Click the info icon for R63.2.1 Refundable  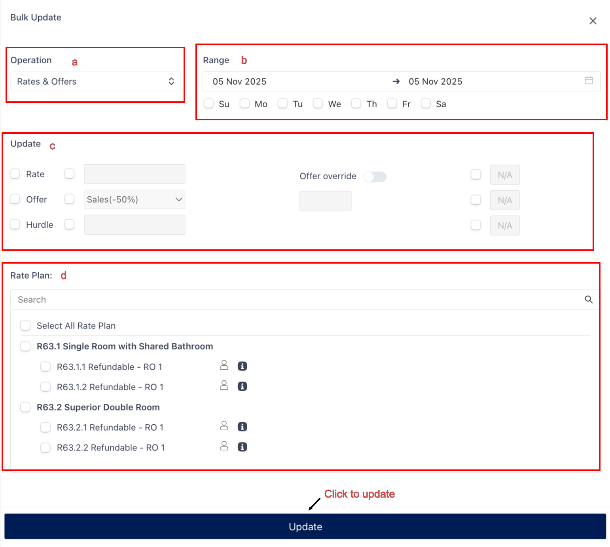point(242,427)
